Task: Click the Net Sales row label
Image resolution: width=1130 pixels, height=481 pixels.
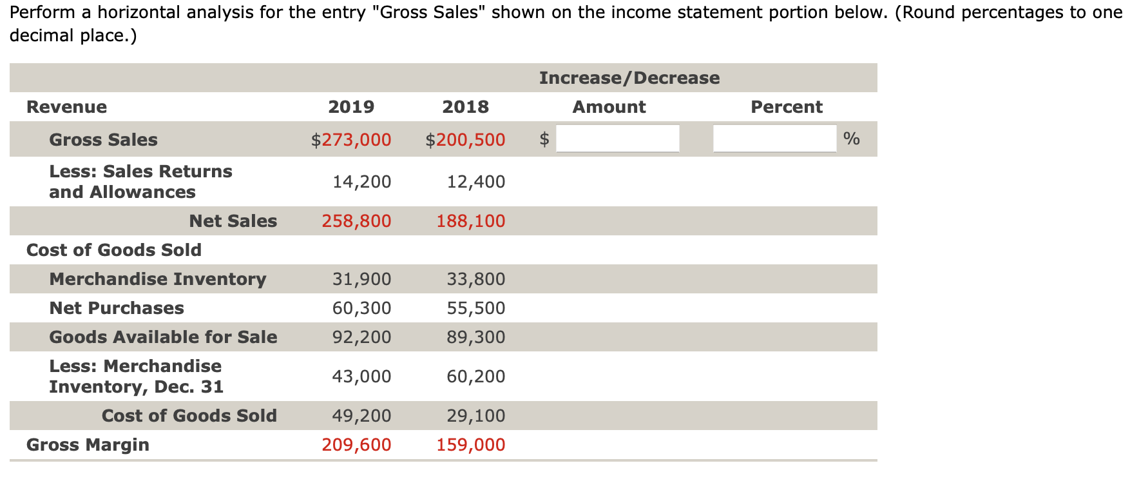Action: pos(234,221)
